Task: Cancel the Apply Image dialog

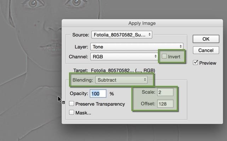Action: point(206,50)
